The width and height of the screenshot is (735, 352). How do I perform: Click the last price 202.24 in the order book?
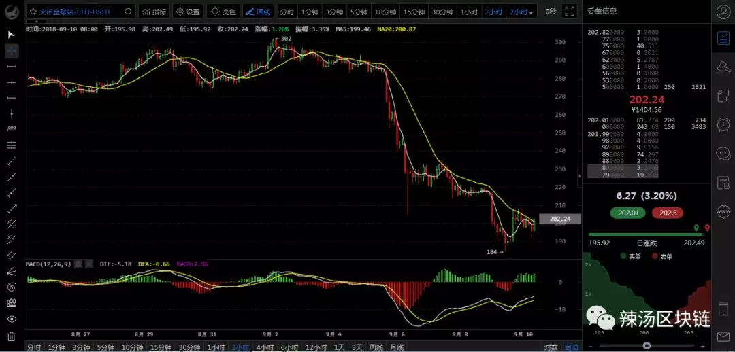click(647, 99)
